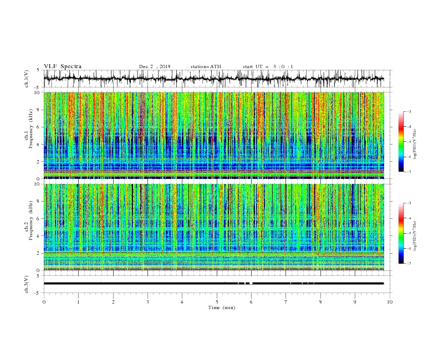Click time axis tick label '8'
439x339 pixels.
(x=320, y=302)
